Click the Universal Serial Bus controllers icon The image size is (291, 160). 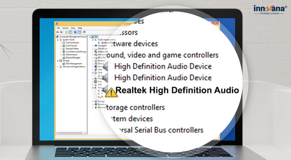pyautogui.click(x=96, y=107)
